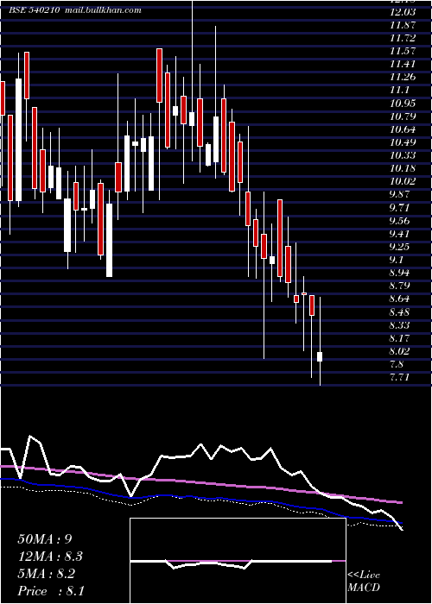Click the <<Live MACD label
Screen dimensions: 432x604
[x=364, y=582]
